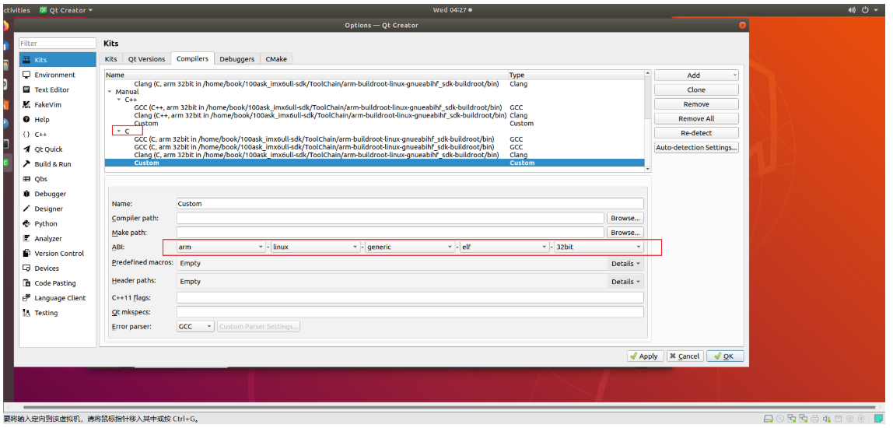Screen dimensions: 893x428
Task: Click Browse next to Compiler path
Action: [x=625, y=219]
